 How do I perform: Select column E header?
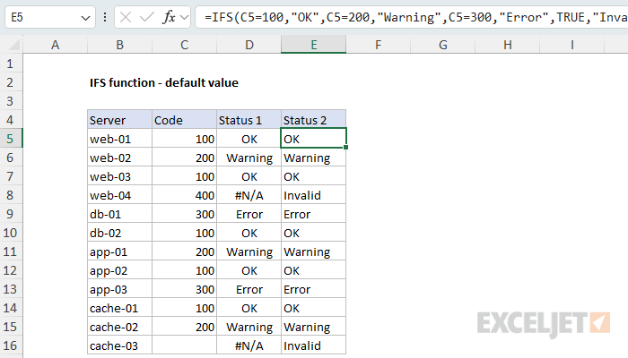314,45
